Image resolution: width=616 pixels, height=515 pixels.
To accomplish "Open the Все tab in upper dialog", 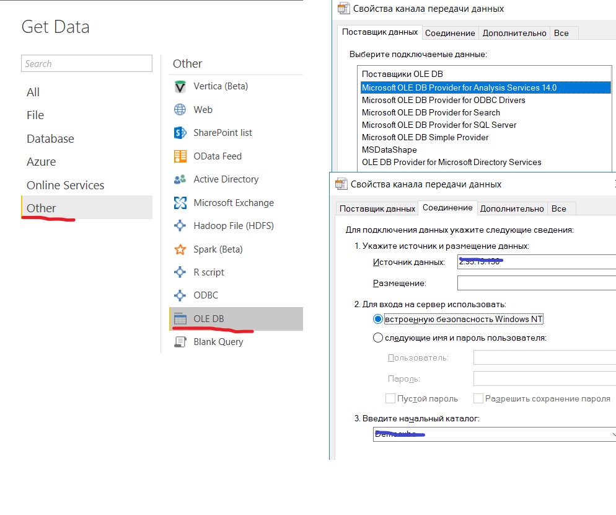I will pos(561,33).
